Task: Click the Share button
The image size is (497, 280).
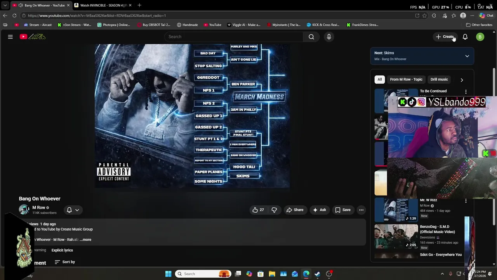Action: tap(295, 210)
